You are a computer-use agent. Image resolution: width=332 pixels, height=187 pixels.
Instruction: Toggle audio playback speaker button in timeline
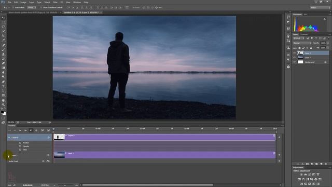click(31, 130)
